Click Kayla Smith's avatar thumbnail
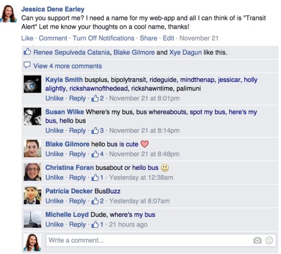The width and height of the screenshot is (281, 254). tap(33, 84)
